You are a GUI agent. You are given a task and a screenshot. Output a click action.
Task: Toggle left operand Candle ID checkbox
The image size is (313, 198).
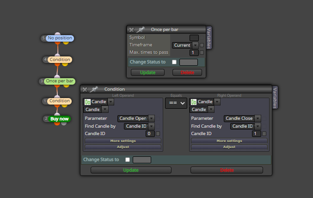[158, 134]
